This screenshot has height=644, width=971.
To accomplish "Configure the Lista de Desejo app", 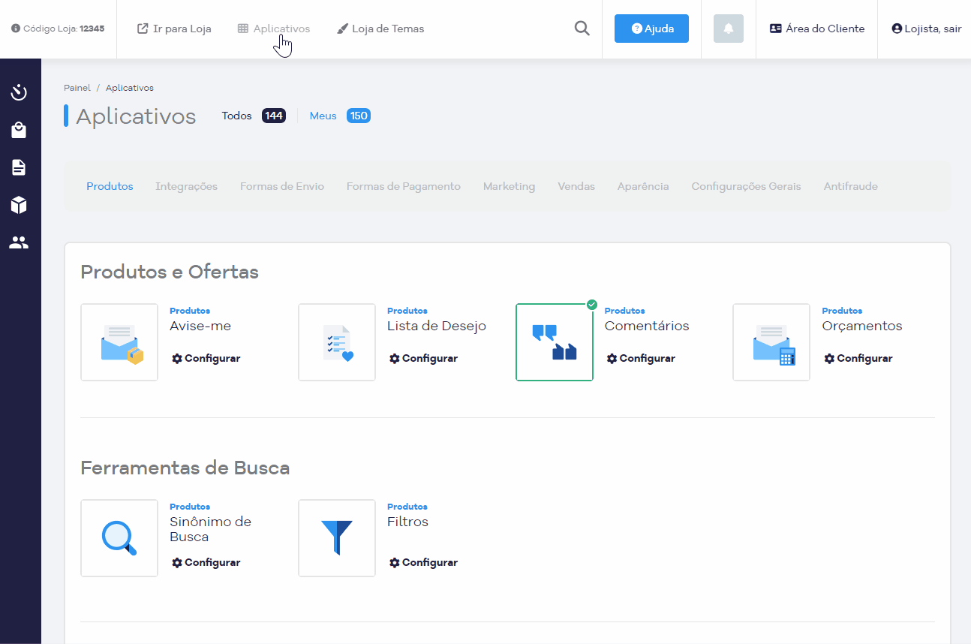I will pyautogui.click(x=424, y=359).
